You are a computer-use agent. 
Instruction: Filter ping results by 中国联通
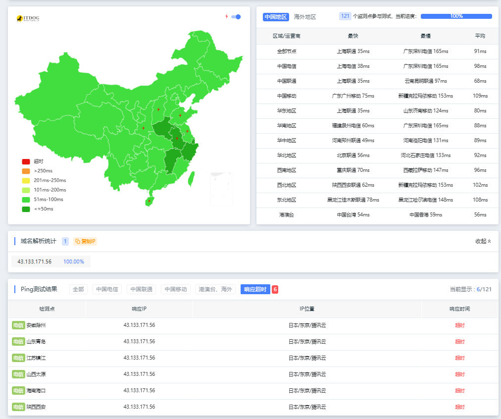pos(142,289)
